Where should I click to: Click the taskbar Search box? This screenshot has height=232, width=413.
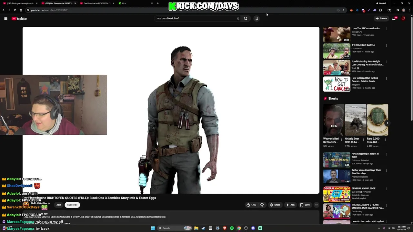(x=174, y=228)
